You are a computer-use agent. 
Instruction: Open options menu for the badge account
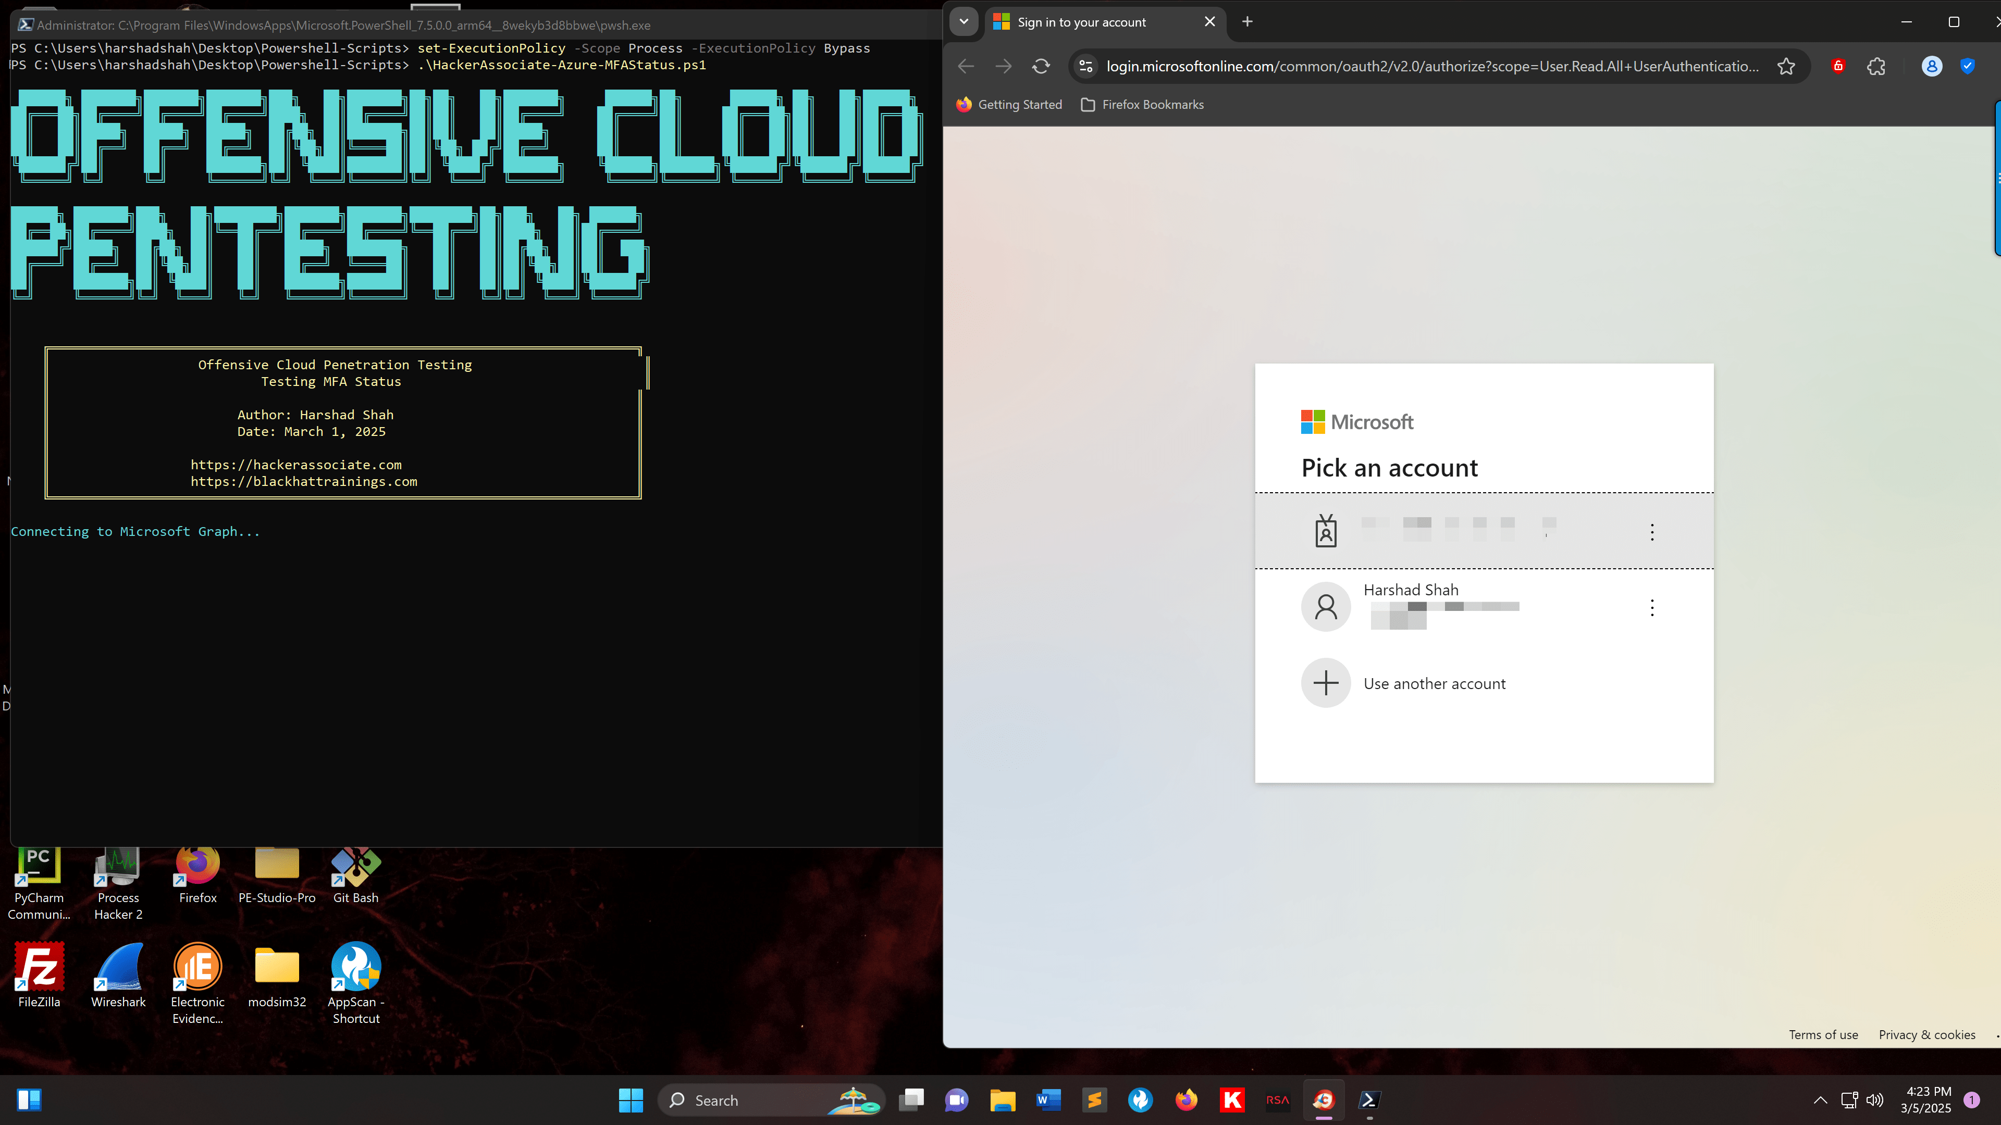1652,532
